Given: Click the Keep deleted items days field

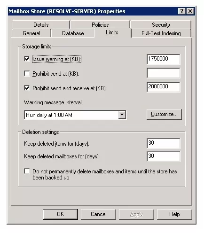Looking at the screenshot, I should (x=164, y=143).
